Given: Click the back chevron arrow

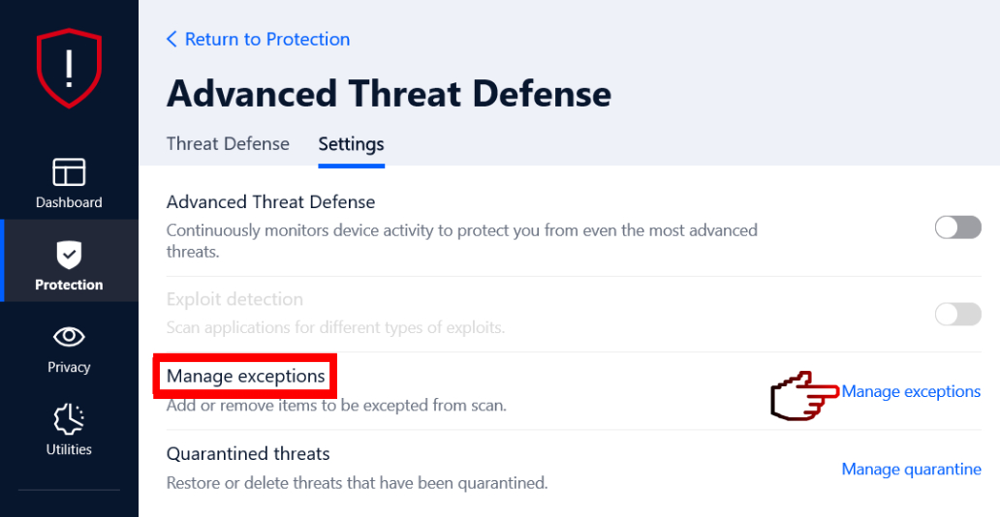Looking at the screenshot, I should (x=172, y=39).
